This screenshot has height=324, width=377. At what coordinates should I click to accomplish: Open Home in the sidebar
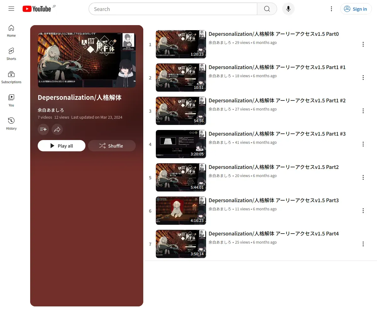point(11,31)
